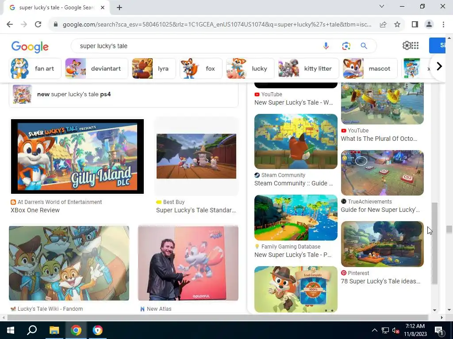Click the horizontal scrollbar right arrow

click(x=442, y=317)
